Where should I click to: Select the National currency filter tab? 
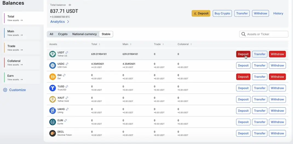tap(84, 34)
